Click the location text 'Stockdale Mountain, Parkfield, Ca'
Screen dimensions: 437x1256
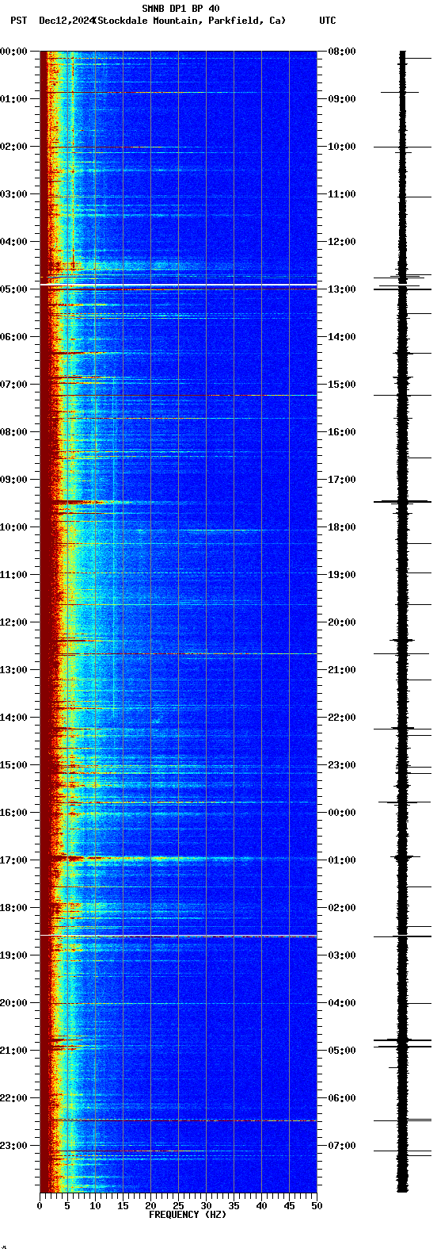tap(189, 21)
